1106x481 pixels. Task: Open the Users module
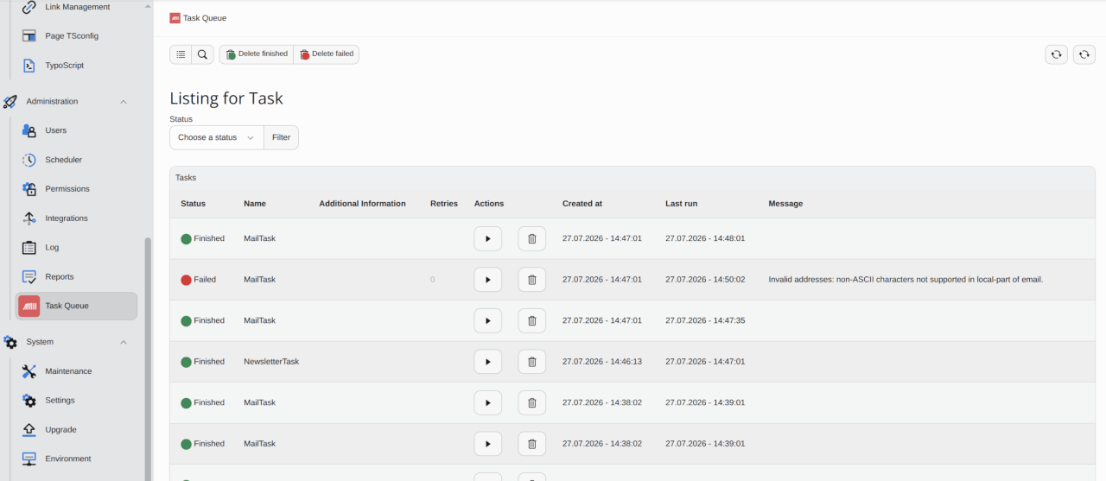[x=76, y=130]
